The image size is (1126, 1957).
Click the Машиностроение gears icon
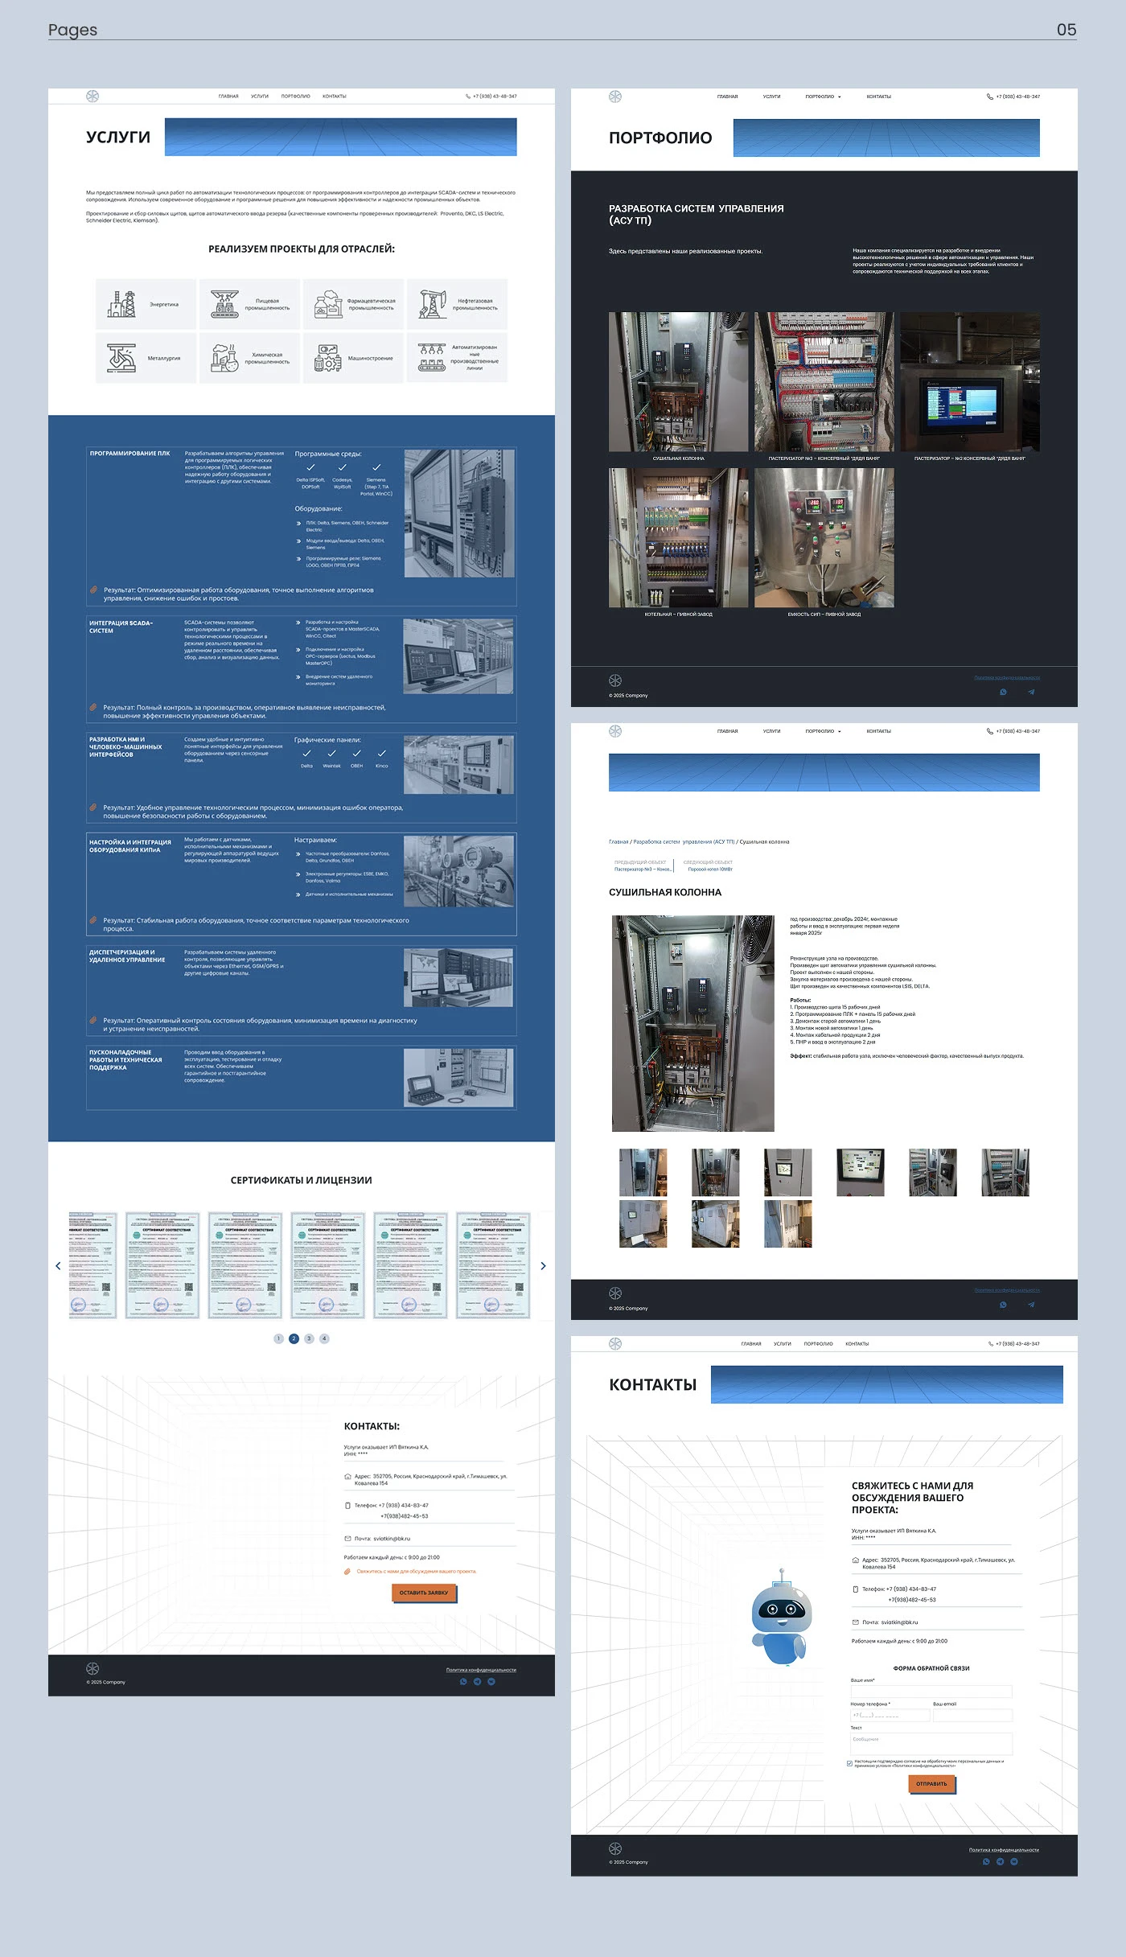328,358
